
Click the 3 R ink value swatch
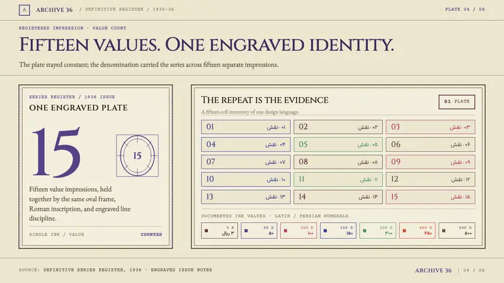(219, 231)
